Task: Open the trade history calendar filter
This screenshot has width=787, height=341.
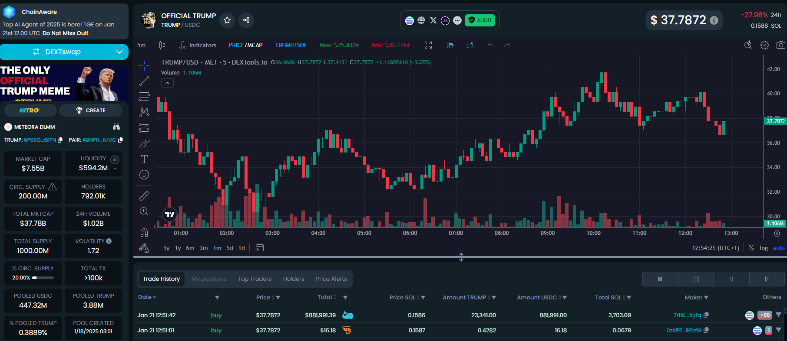Action: (696, 279)
